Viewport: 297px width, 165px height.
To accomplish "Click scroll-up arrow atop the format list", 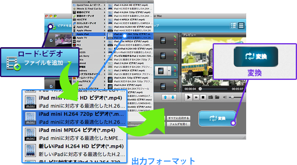I will point(130,2).
